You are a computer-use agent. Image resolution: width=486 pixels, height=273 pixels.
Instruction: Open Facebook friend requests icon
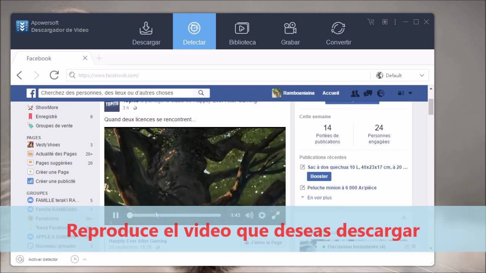click(355, 93)
